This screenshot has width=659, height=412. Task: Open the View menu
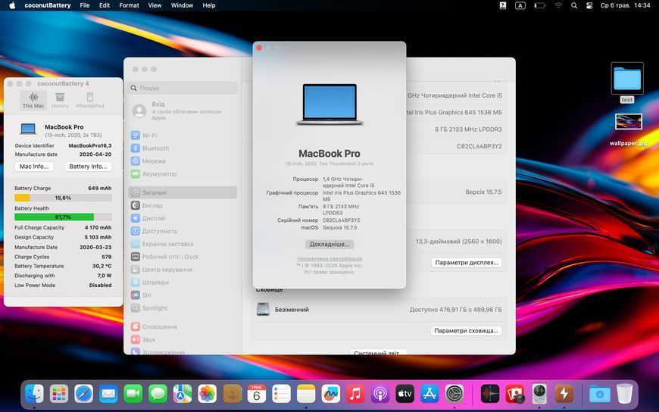(x=155, y=5)
